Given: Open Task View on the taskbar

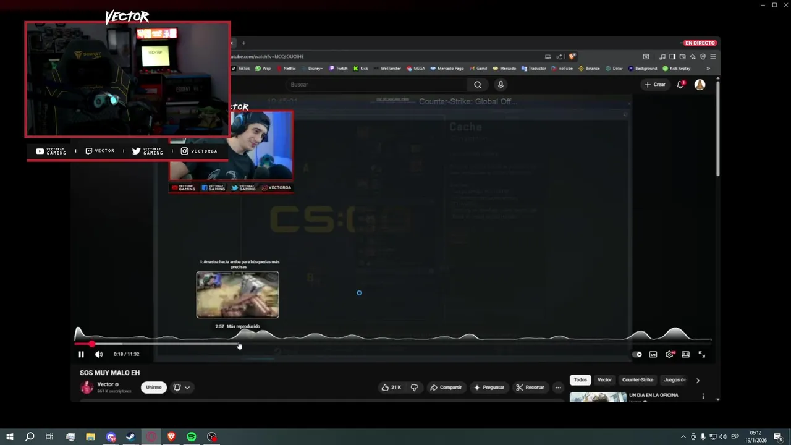Looking at the screenshot, I should click(x=49, y=437).
